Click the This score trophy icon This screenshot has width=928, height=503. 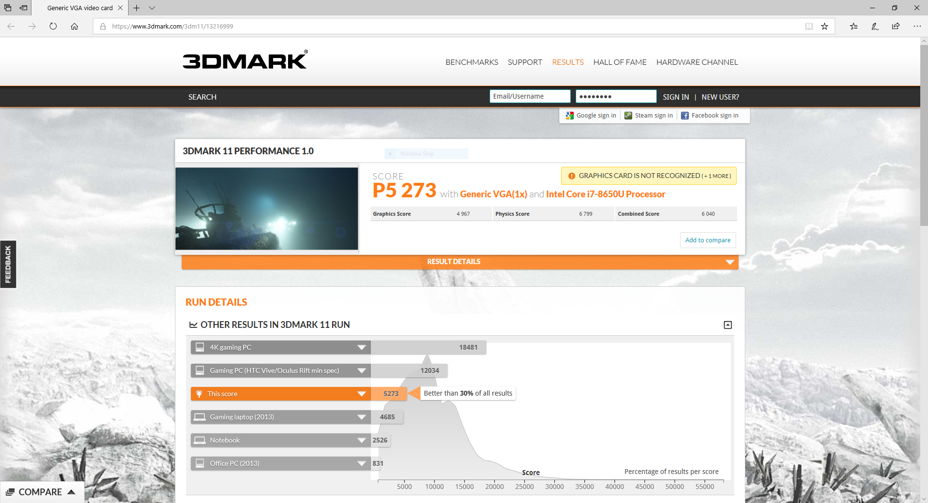pos(199,394)
